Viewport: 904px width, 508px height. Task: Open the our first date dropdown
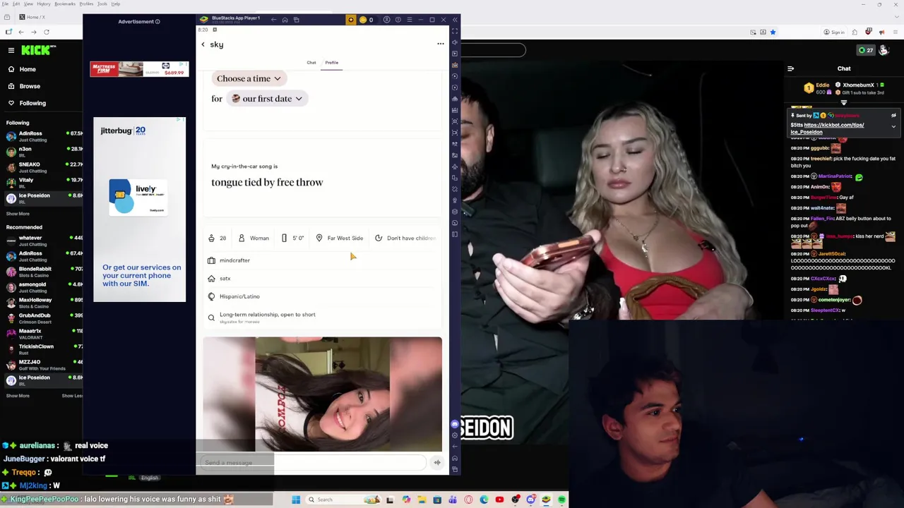point(267,99)
